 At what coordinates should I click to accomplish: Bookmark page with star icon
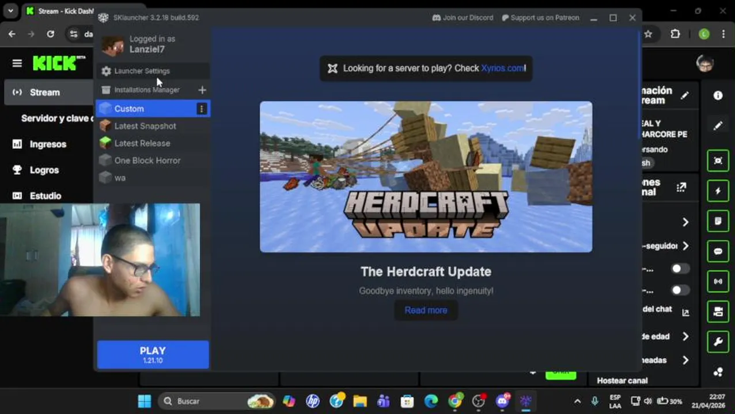pyautogui.click(x=648, y=34)
